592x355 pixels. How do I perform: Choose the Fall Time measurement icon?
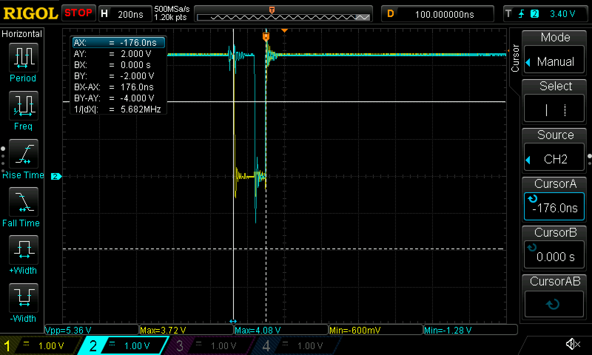(23, 202)
